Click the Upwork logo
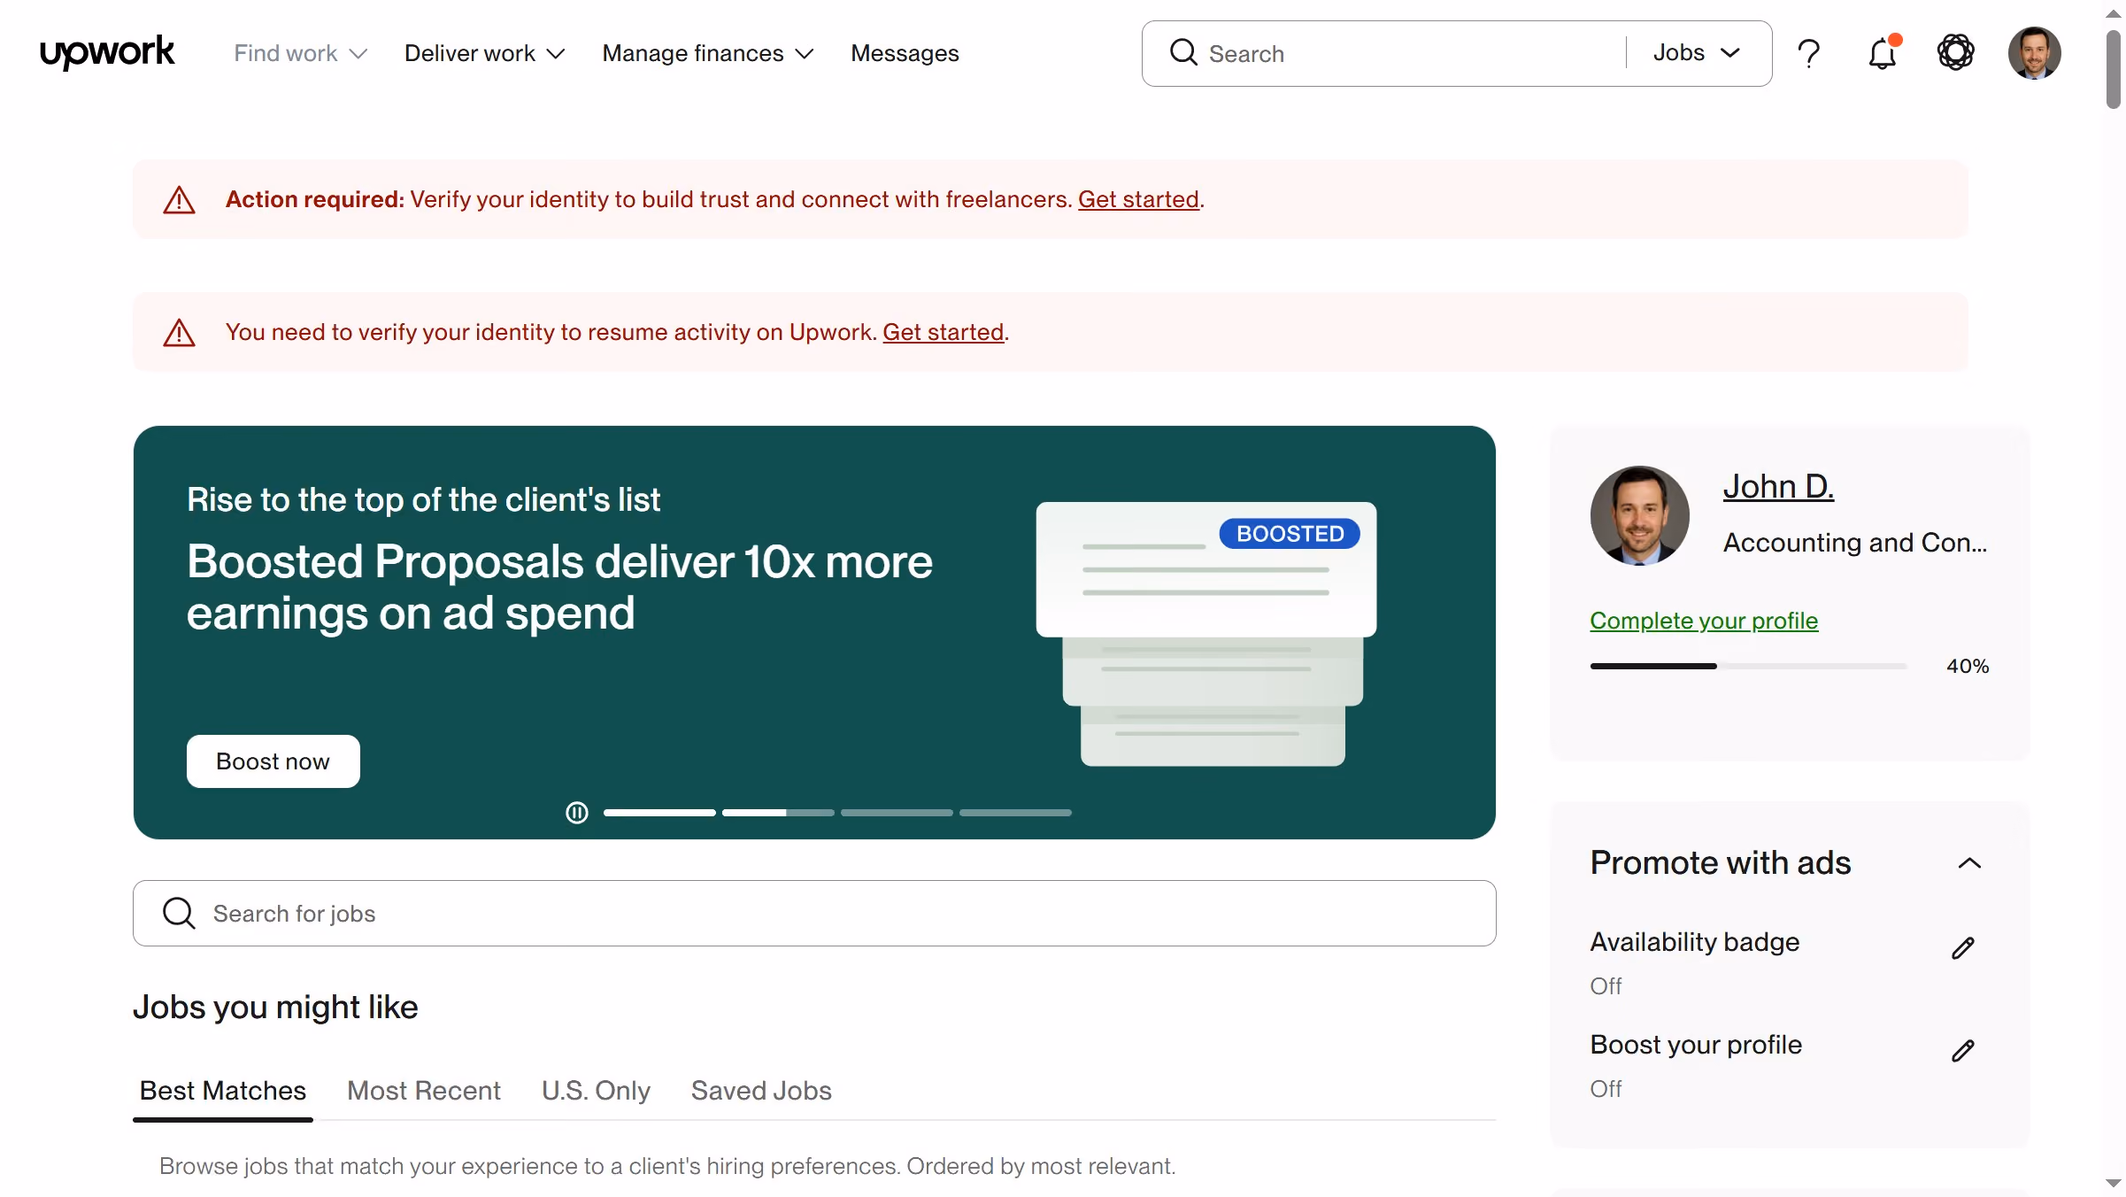Screen dimensions: 2126x1197 click(x=107, y=52)
